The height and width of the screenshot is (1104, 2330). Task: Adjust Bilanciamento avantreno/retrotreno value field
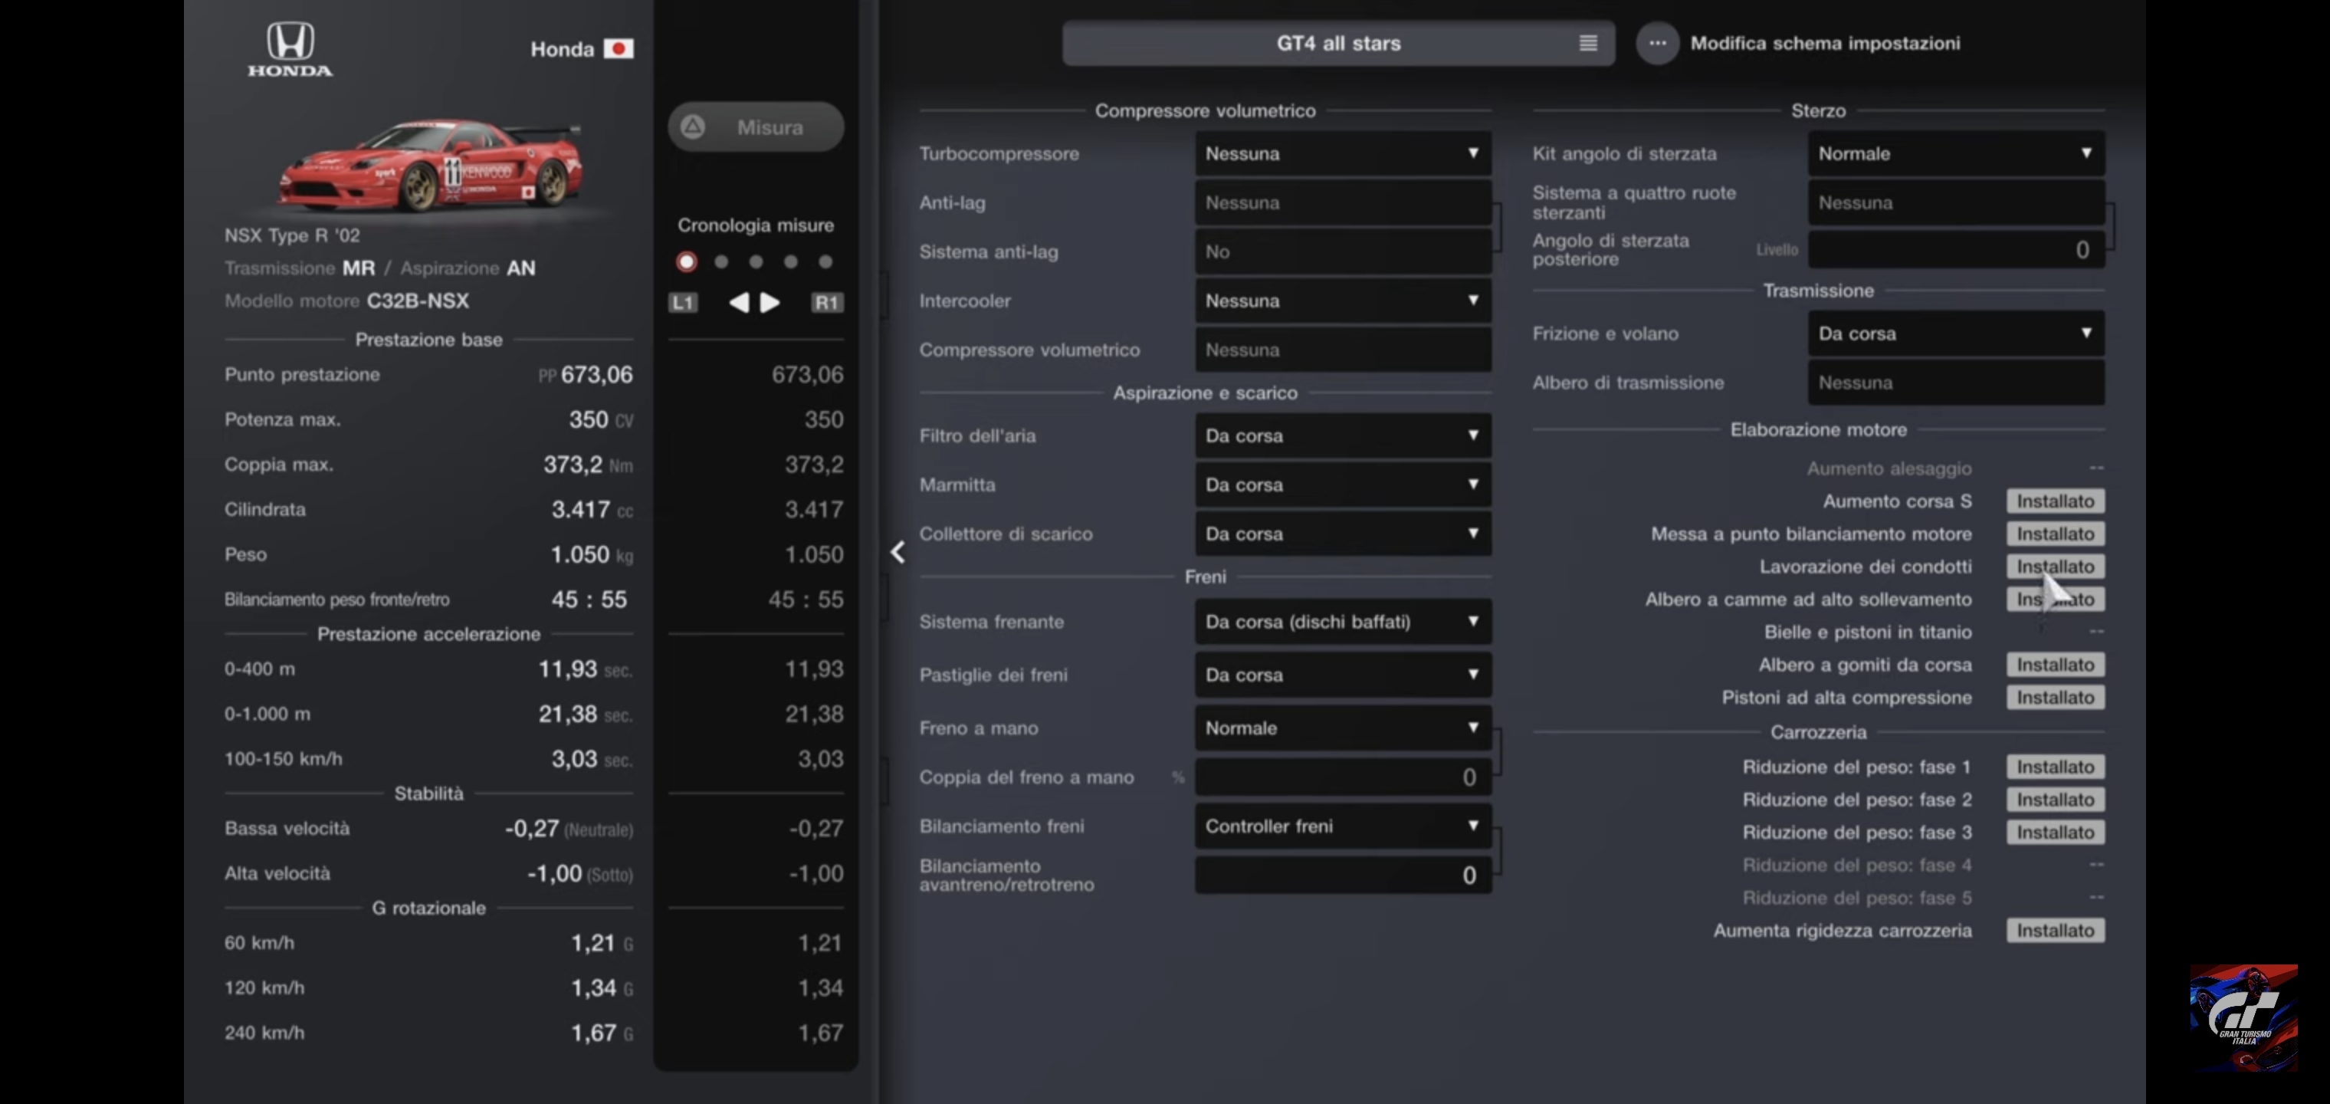coord(1342,875)
